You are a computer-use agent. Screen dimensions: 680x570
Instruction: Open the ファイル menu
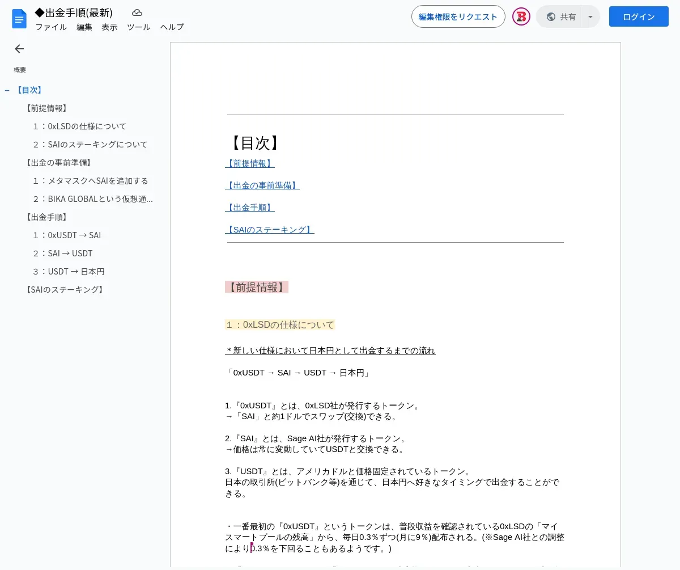coord(51,27)
